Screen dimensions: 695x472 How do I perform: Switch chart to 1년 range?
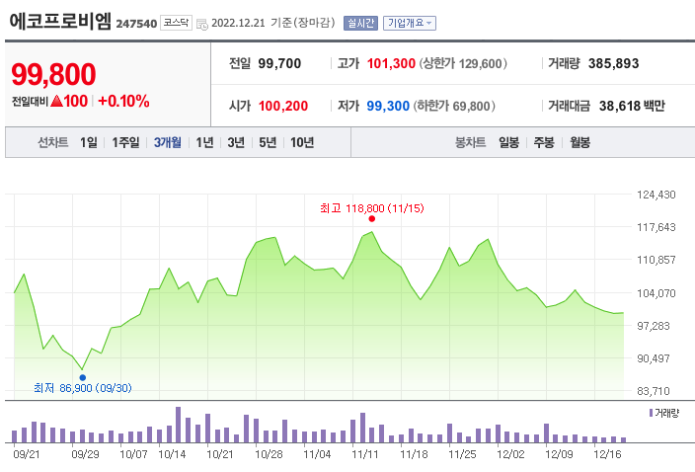[x=204, y=142]
